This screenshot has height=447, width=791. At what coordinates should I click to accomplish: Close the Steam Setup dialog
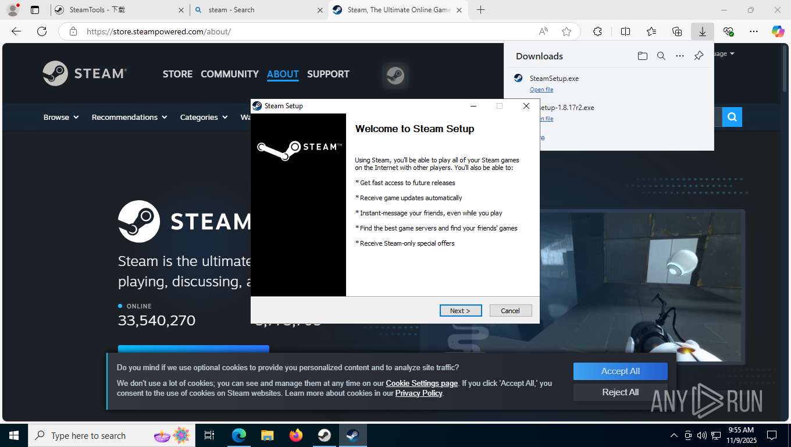[526, 106]
